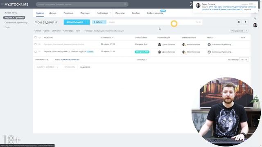Open the Выберите действие dropdown
The image size is (262, 147).
(x=47, y=67)
